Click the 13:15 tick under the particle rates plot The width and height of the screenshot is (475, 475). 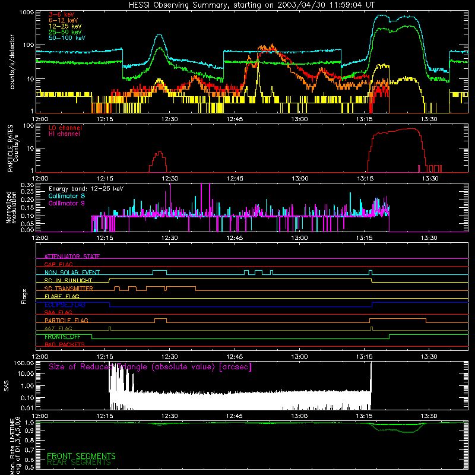pos(365,179)
